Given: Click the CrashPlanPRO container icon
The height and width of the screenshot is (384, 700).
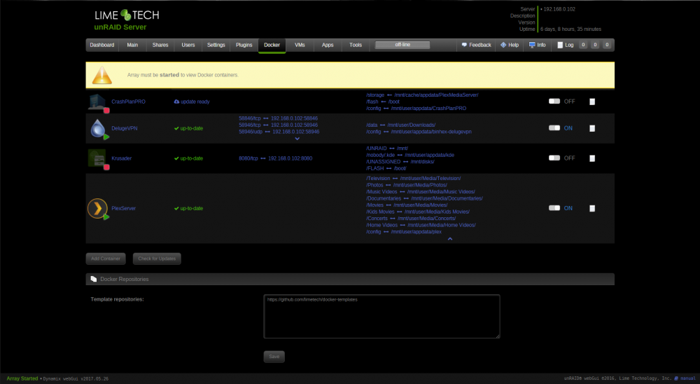Looking at the screenshot, I should pyautogui.click(x=97, y=102).
